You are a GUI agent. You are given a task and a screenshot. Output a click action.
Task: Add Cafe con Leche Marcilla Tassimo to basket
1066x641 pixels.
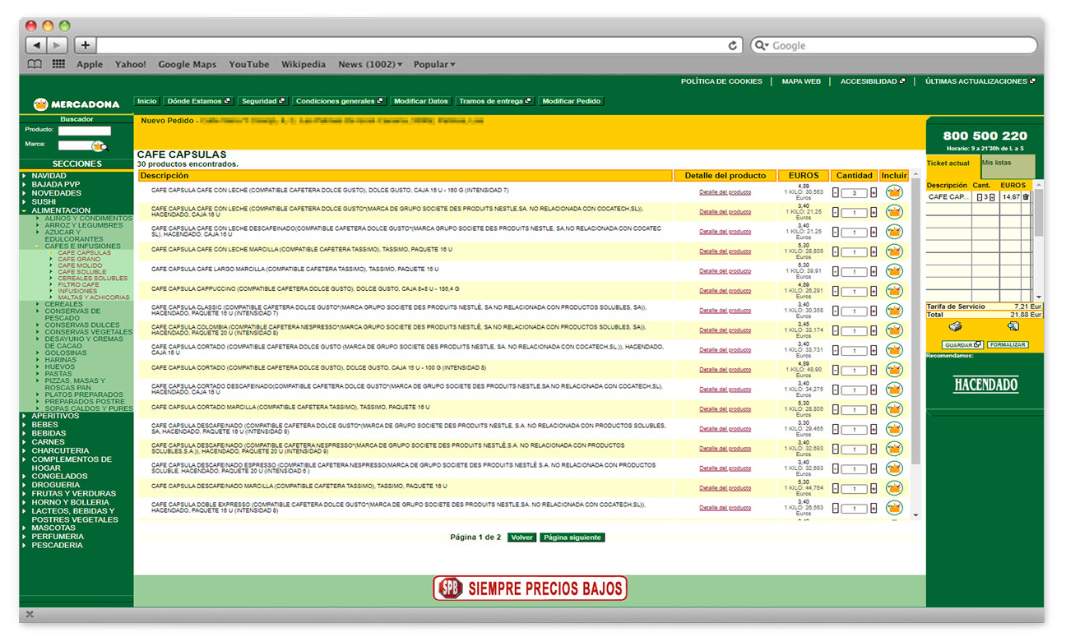pyautogui.click(x=894, y=251)
